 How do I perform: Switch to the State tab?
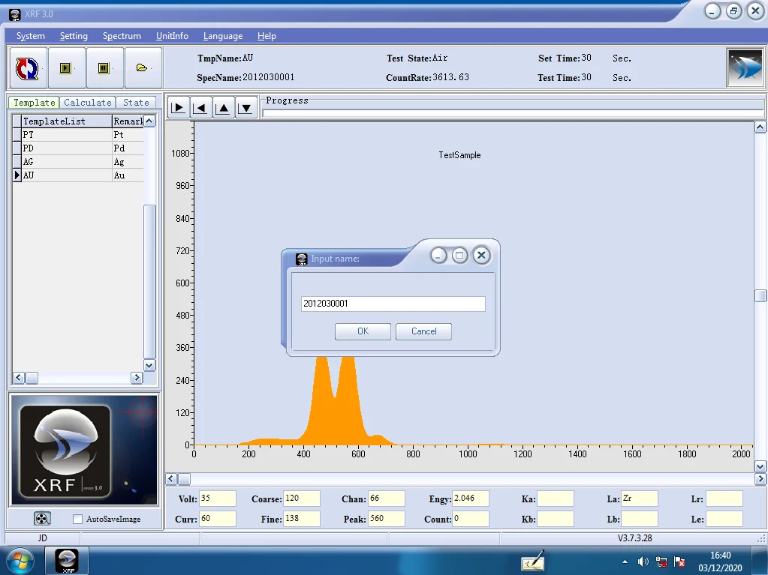click(136, 103)
